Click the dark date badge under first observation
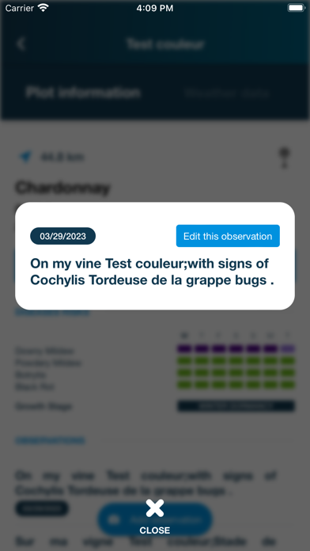 coord(42,508)
